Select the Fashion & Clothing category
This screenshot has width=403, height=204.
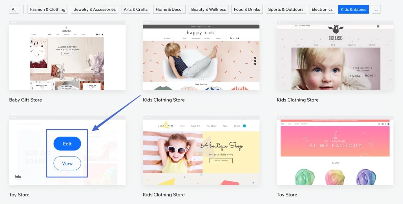click(48, 9)
